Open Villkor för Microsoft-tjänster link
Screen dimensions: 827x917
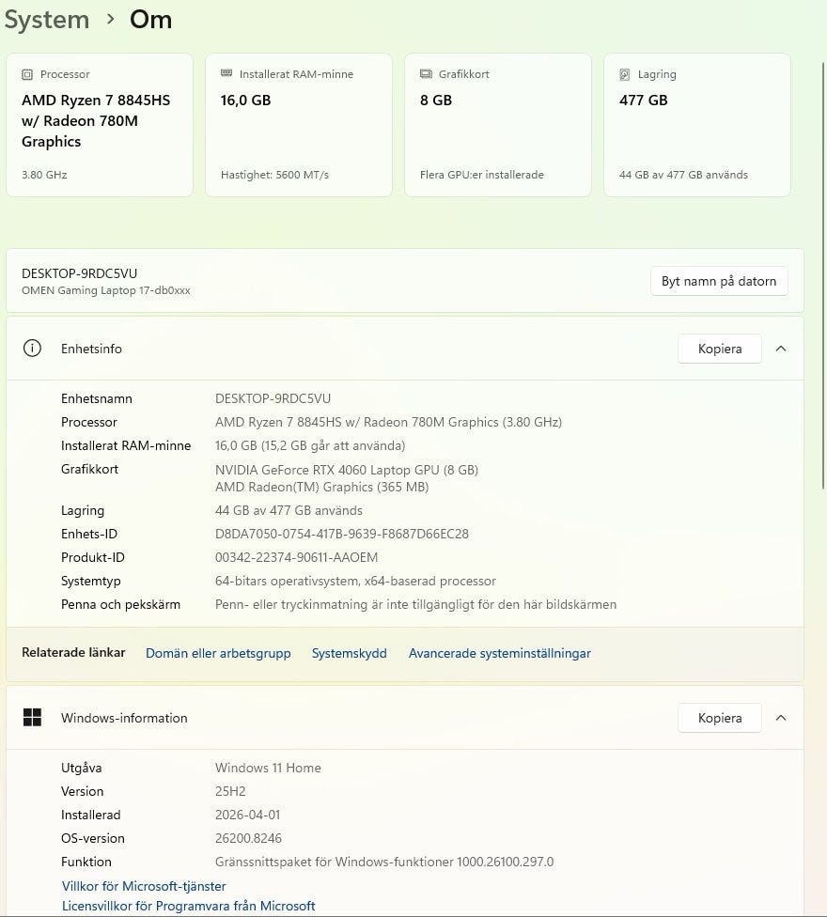click(144, 886)
